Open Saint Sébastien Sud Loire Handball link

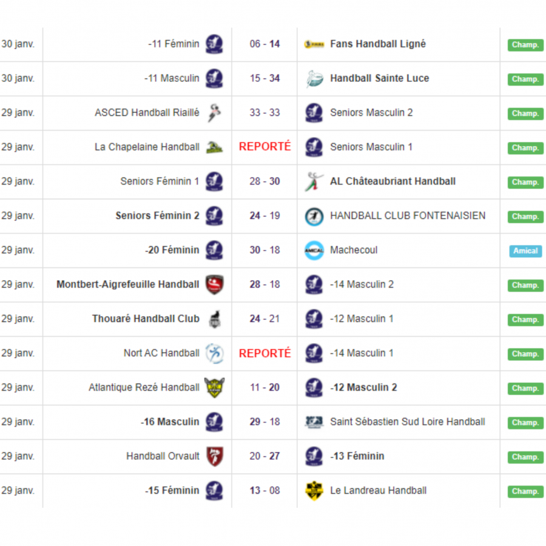(407, 422)
